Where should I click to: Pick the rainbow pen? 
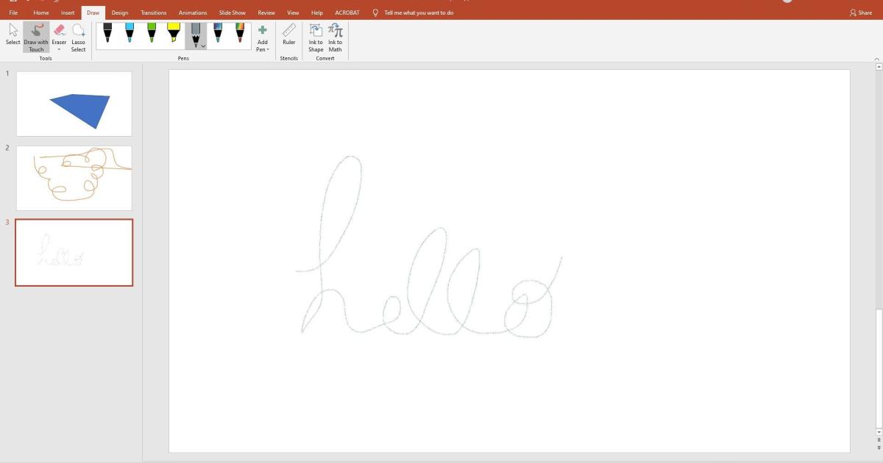[x=240, y=33]
